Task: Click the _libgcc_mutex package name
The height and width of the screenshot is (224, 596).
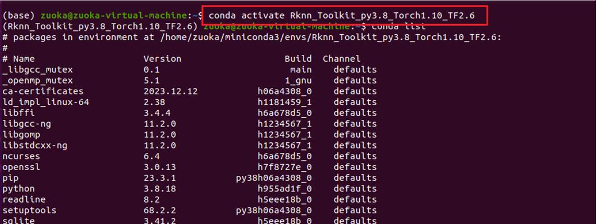Action: 38,70
